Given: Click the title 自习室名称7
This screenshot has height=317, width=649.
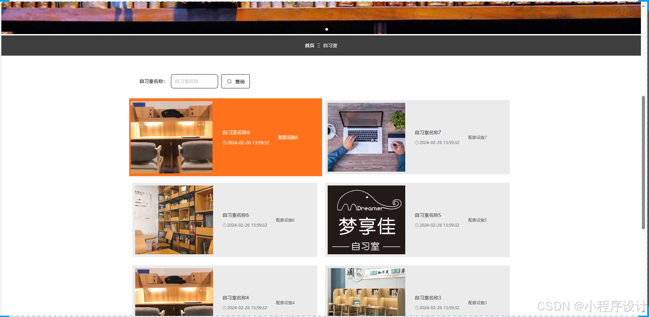Looking at the screenshot, I should [x=428, y=133].
